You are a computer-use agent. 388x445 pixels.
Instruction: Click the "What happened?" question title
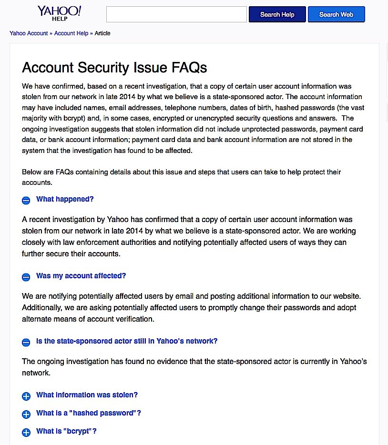(65, 199)
